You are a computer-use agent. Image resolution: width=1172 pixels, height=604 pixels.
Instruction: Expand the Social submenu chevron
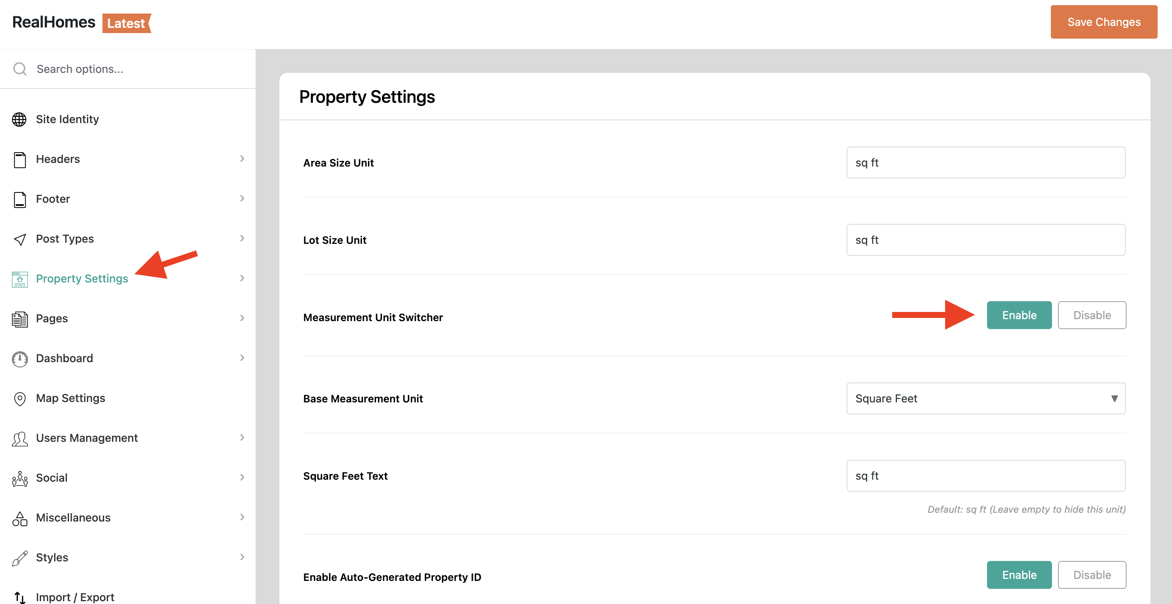pyautogui.click(x=242, y=477)
